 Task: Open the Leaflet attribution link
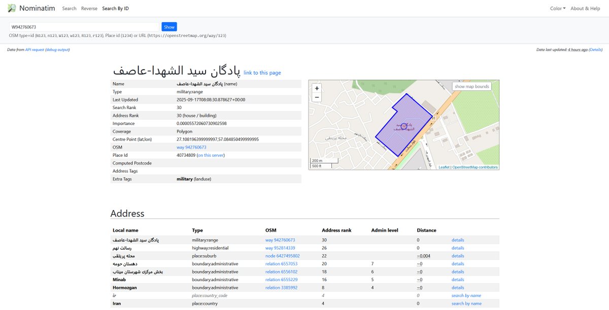pyautogui.click(x=444, y=167)
